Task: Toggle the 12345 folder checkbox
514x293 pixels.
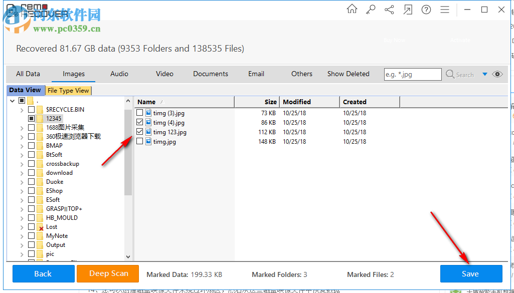Action: pos(31,118)
